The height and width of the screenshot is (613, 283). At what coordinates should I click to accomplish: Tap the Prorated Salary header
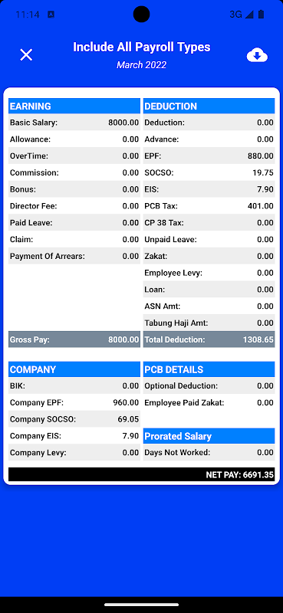[209, 436]
